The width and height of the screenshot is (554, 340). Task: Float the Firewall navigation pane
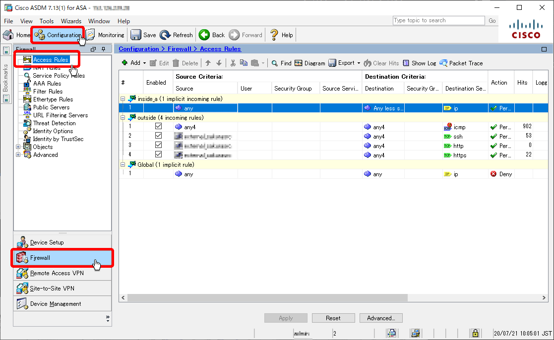pos(93,49)
